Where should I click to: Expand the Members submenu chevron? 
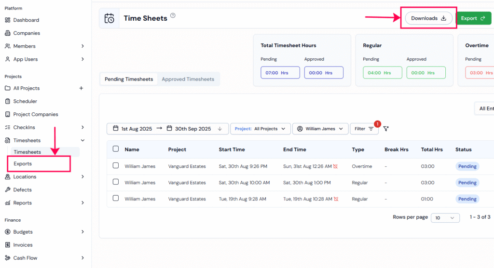[x=82, y=46]
